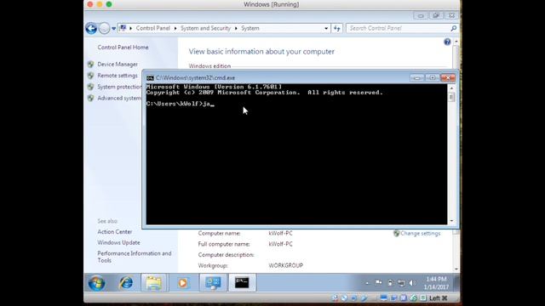
Task: Click the cmd.exe title bar icon
Action: click(150, 78)
